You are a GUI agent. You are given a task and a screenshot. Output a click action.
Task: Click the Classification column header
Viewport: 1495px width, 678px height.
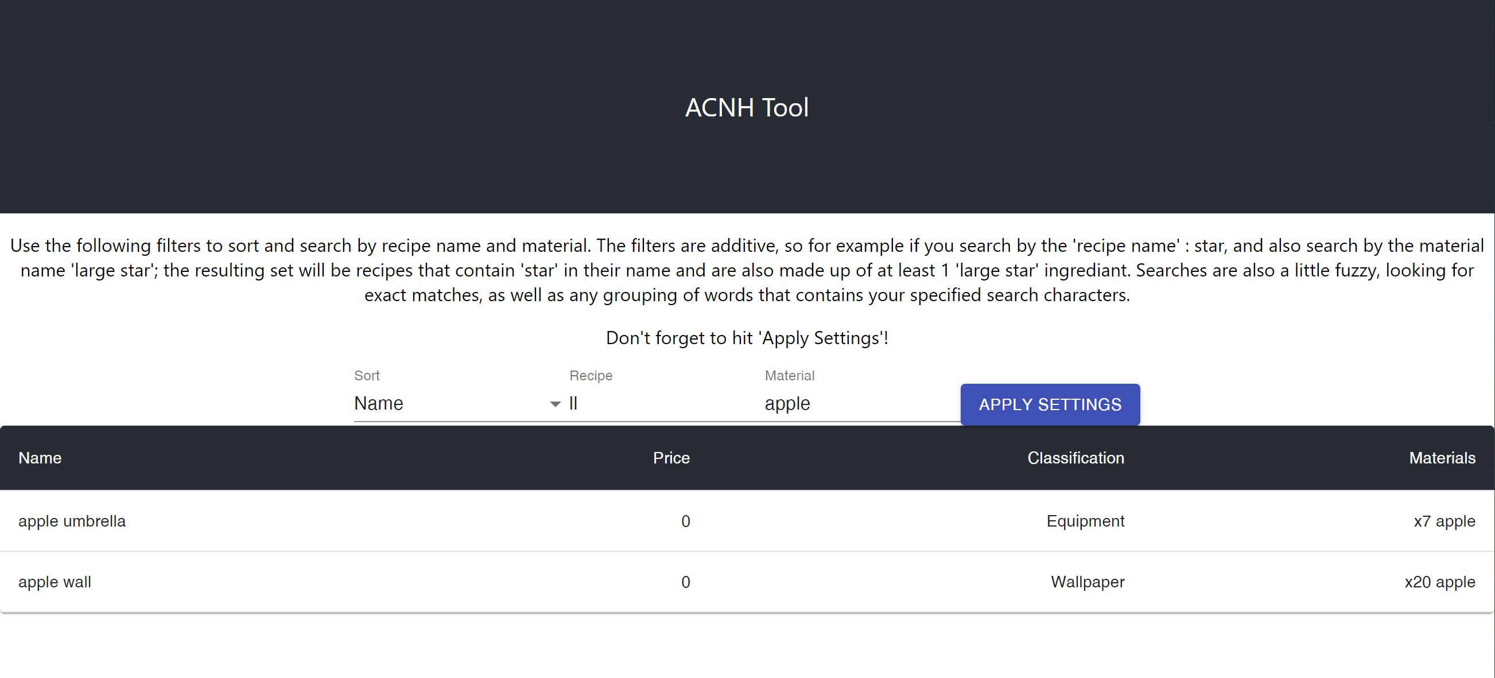1075,458
